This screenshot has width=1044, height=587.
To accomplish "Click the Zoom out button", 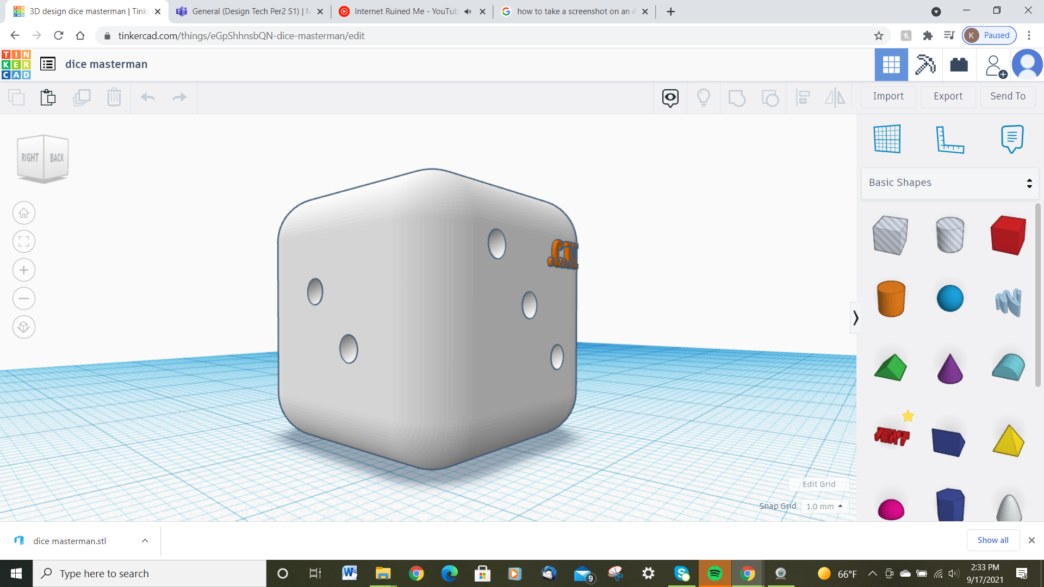I will (x=24, y=298).
